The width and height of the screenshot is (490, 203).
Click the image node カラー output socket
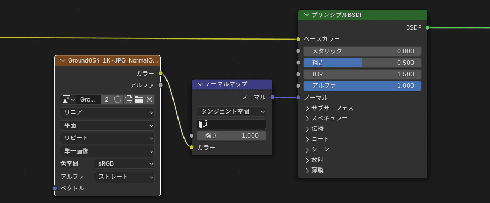tap(160, 74)
